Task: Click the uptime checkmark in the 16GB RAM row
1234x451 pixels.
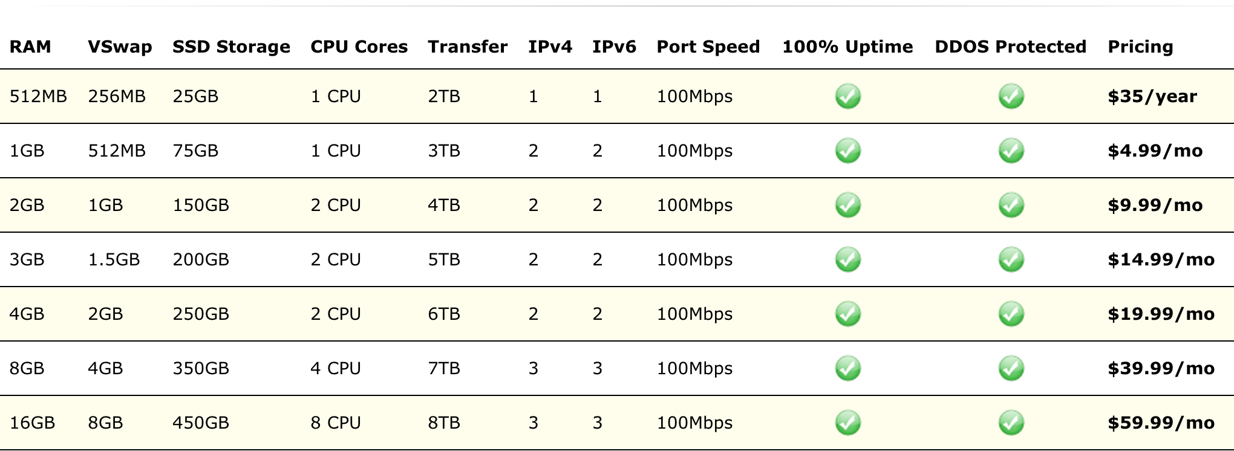Action: (847, 423)
